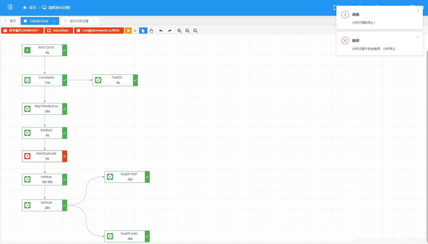The height and width of the screenshot is (244, 428).
Task: Click the monitor icon beside 流程运行过程
Action: pos(44,7)
